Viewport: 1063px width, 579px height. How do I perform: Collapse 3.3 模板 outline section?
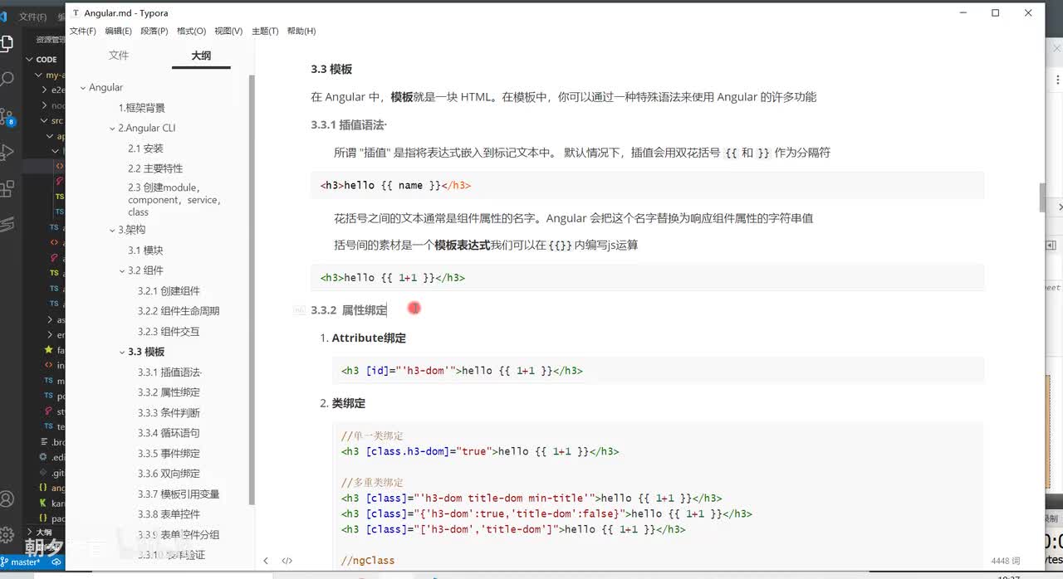[x=121, y=352]
